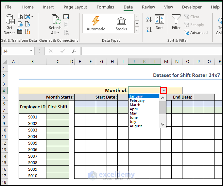Screen dimensions: 223x186
Task: Click cell containing S005
Action: (x=33, y=143)
